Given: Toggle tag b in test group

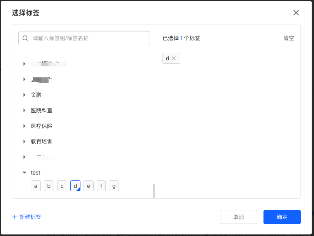Looking at the screenshot, I should [49, 186].
